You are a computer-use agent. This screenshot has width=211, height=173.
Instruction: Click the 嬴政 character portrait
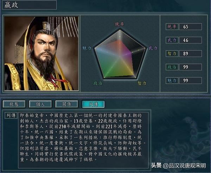click(x=41, y=53)
